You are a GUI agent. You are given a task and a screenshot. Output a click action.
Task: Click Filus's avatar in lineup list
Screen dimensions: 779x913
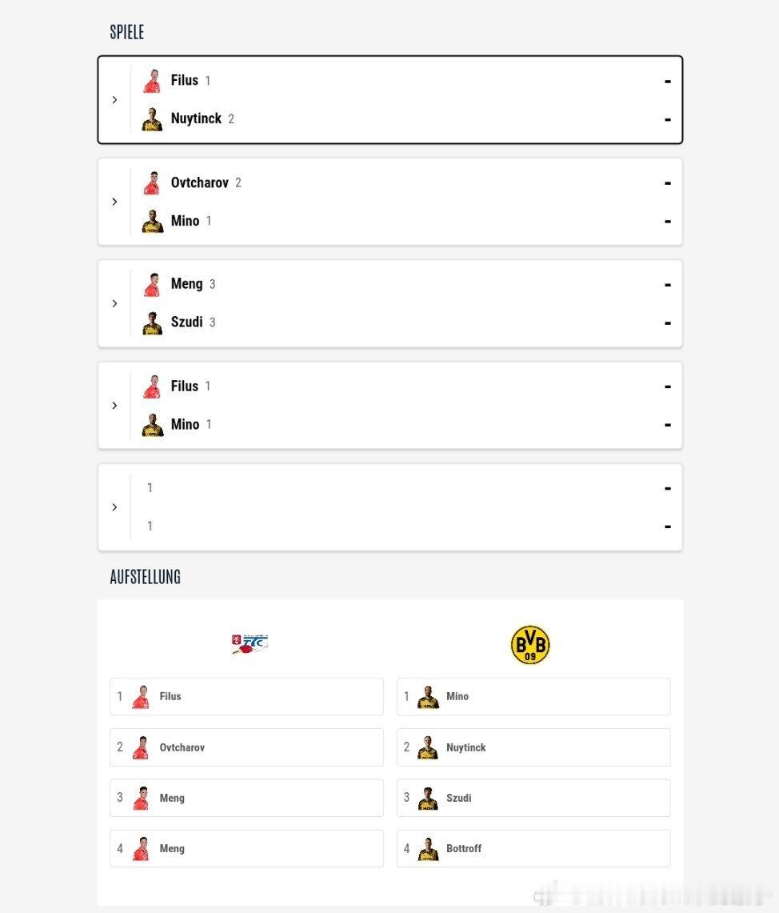(x=141, y=697)
